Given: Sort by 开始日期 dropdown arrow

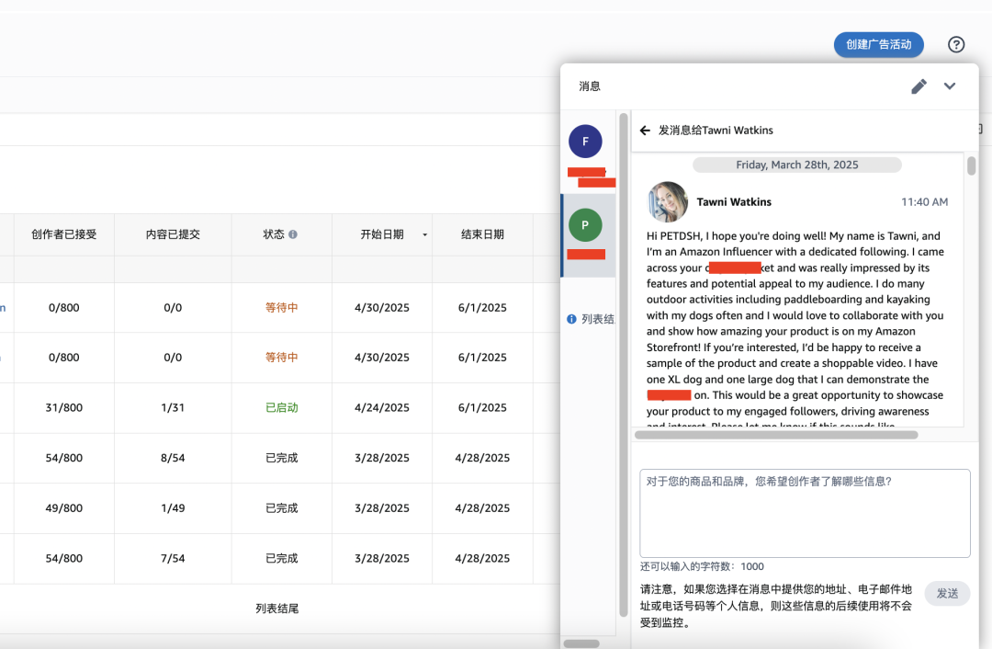Looking at the screenshot, I should pyautogui.click(x=424, y=235).
